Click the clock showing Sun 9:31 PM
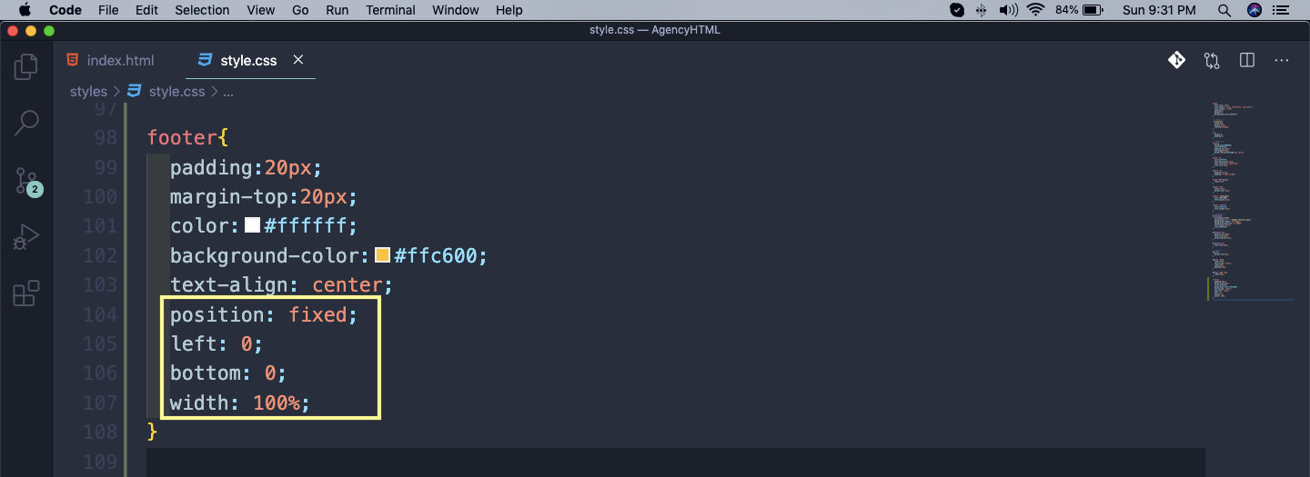 [x=1159, y=10]
